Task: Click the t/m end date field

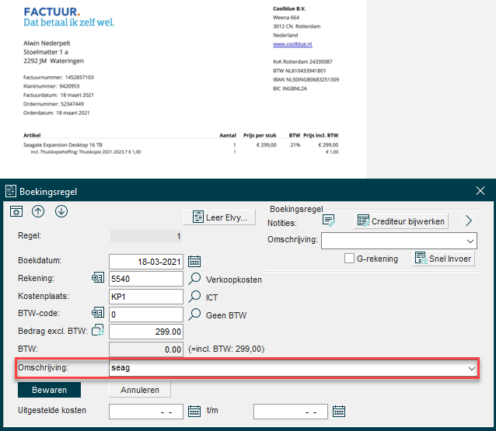Action: 291,412
